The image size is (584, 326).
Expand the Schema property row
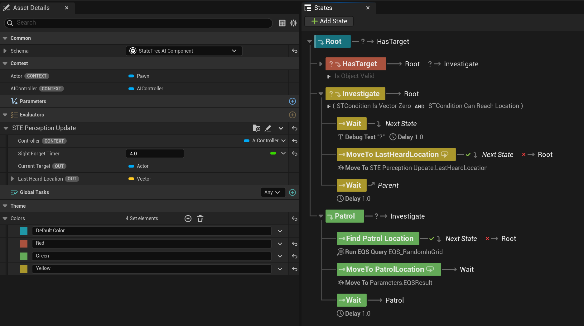[x=5, y=51]
